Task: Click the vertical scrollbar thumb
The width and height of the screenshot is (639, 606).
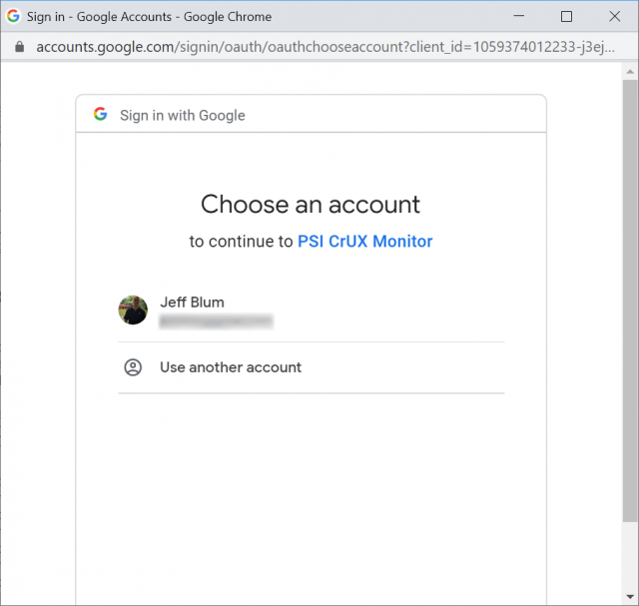Action: [x=630, y=301]
